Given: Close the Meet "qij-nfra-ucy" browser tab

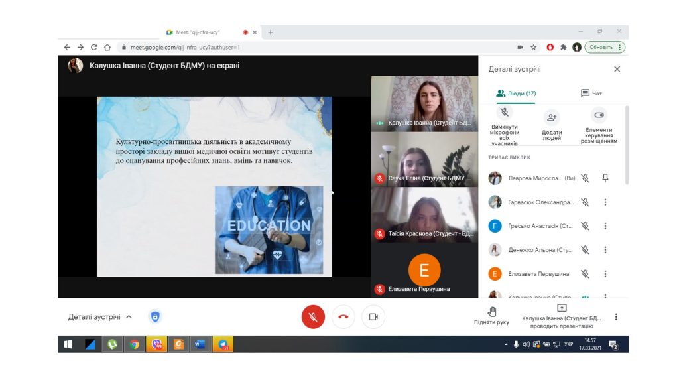Looking at the screenshot, I should click(x=255, y=32).
